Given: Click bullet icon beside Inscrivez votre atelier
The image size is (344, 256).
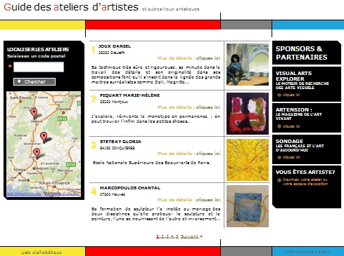Looking at the screenshot, I should click(x=279, y=180).
